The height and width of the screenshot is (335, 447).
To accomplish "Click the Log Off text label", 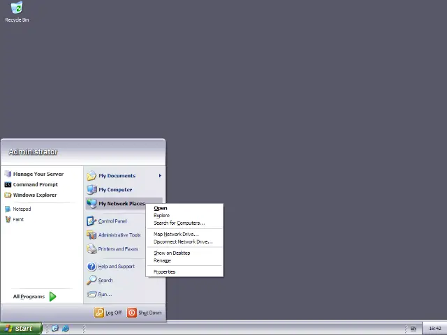I will click(x=114, y=313).
